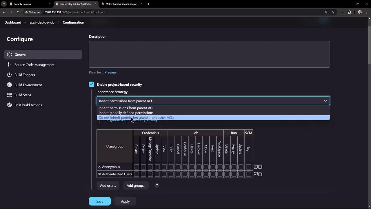Check SCM Tag for Authenticated Users

coord(248,174)
